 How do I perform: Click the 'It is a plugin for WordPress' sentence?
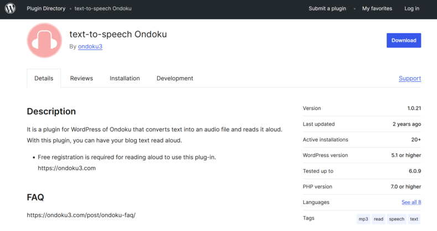point(154,130)
